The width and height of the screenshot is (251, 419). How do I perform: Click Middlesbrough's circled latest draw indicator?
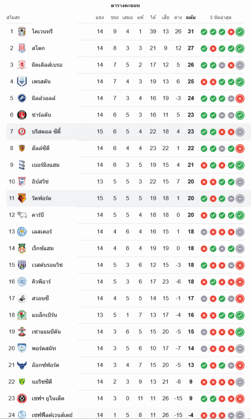point(240,65)
